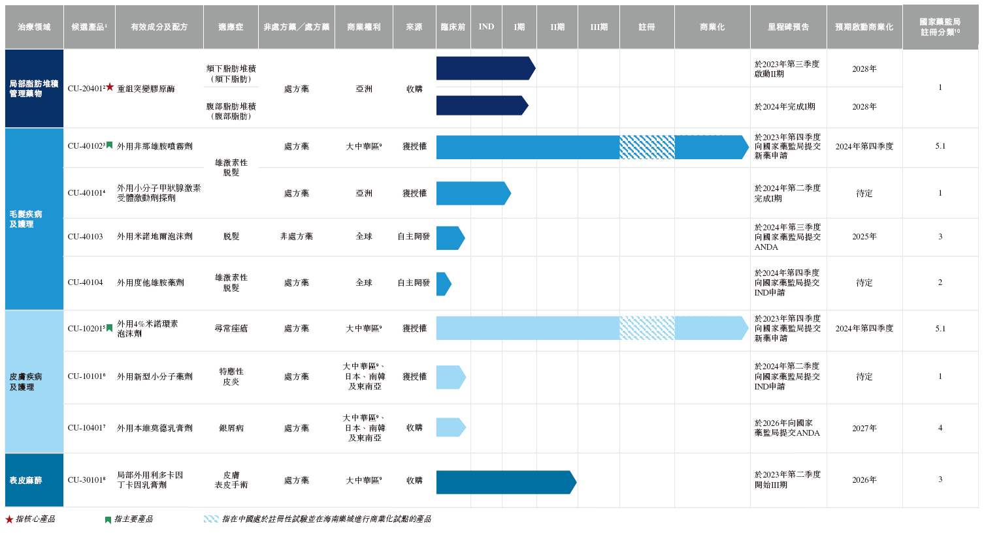Click the green flag beside CU-10201
The width and height of the screenshot is (984, 533).
[110, 328]
